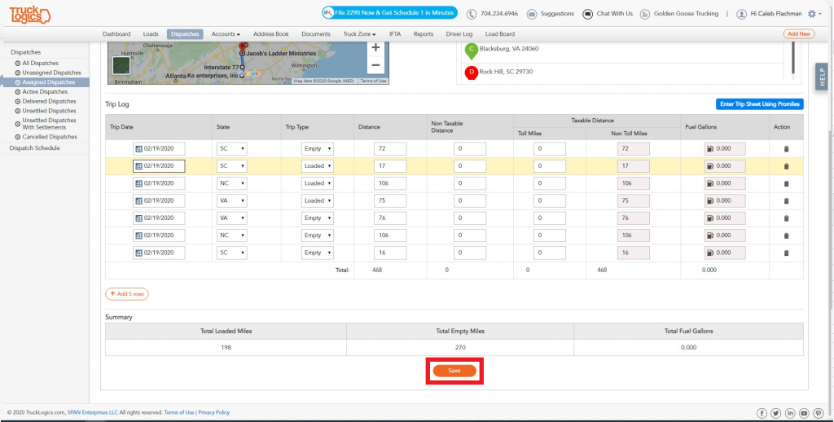The image size is (834, 422).
Task: Select Cancelled Dispatches in sidebar
Action: [50, 138]
